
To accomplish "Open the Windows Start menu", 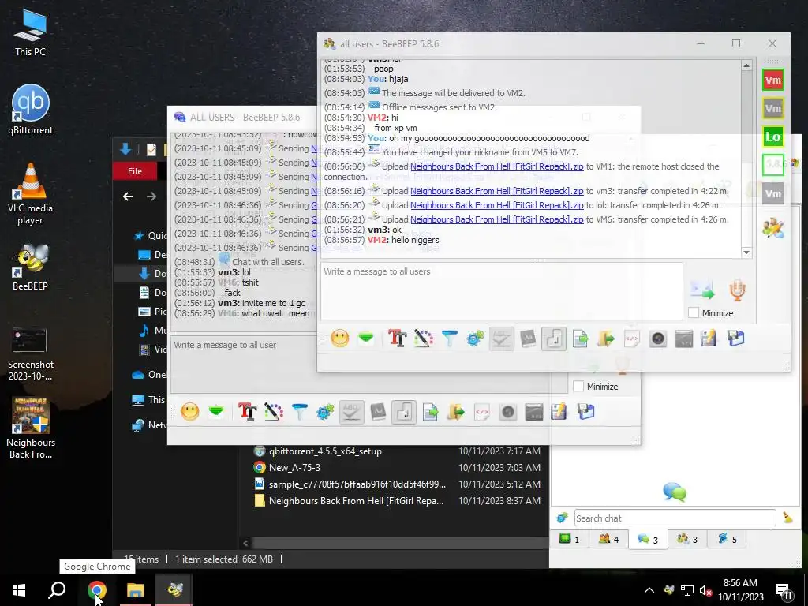I will pyautogui.click(x=19, y=590).
